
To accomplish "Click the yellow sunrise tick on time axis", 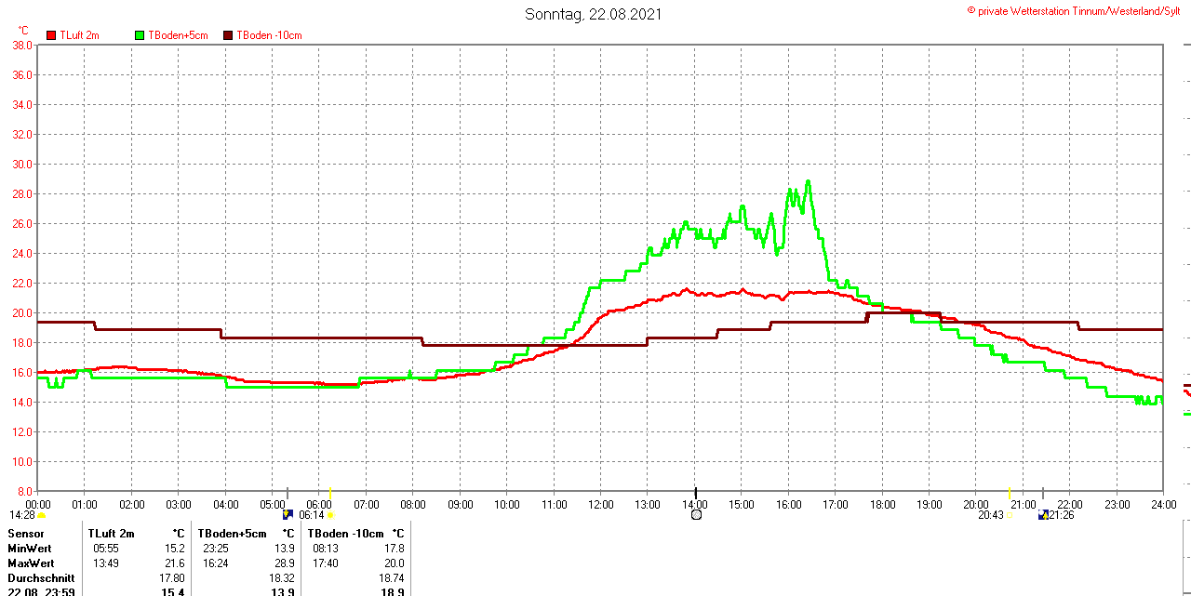I will pyautogui.click(x=330, y=492).
